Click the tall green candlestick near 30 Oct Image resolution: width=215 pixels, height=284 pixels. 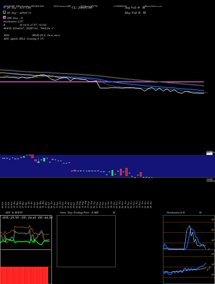(x=112, y=173)
